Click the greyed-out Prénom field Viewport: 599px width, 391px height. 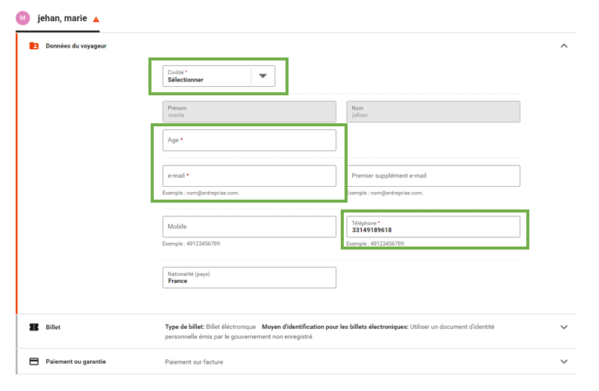(x=249, y=112)
